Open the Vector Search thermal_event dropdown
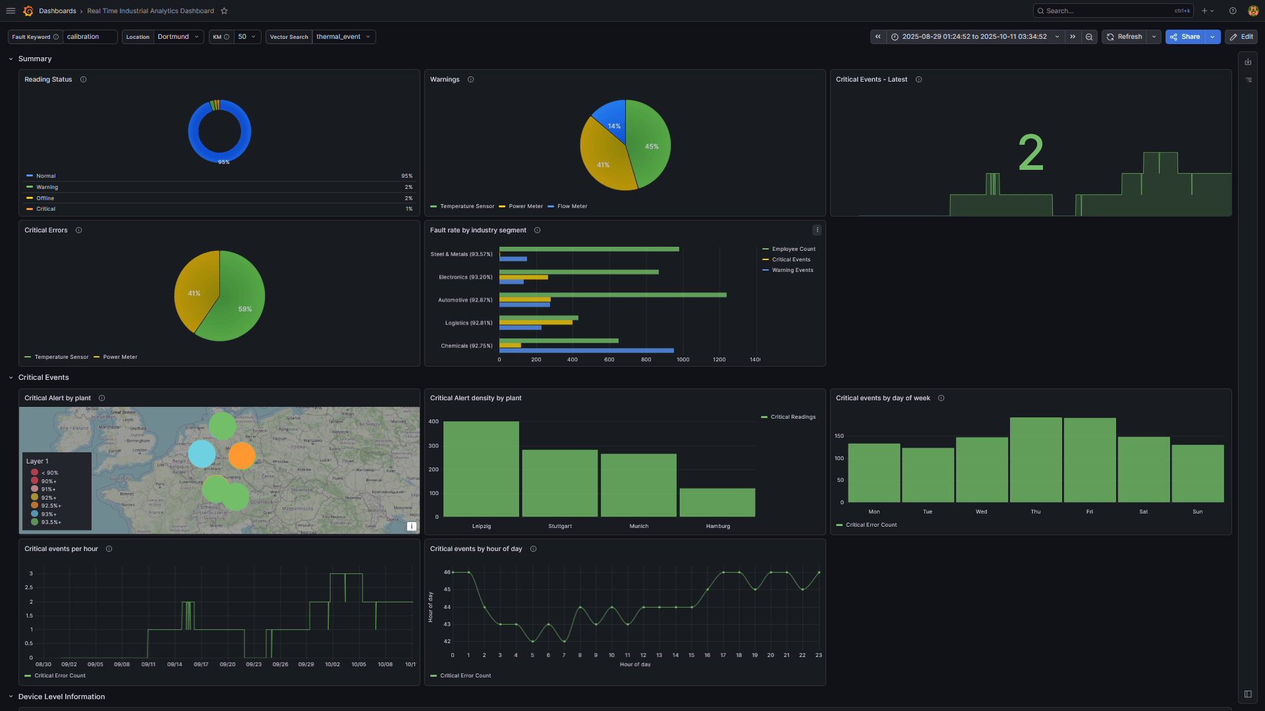This screenshot has width=1265, height=711. pyautogui.click(x=344, y=37)
